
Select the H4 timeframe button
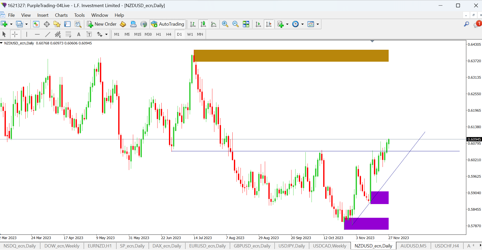click(x=168, y=34)
